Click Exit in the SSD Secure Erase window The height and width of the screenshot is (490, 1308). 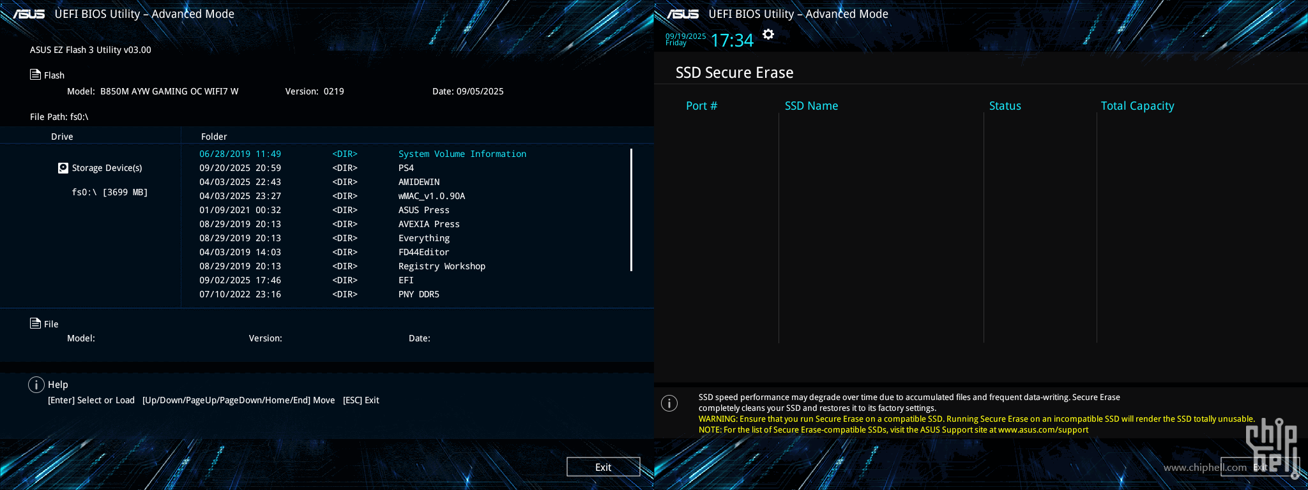point(1259,467)
